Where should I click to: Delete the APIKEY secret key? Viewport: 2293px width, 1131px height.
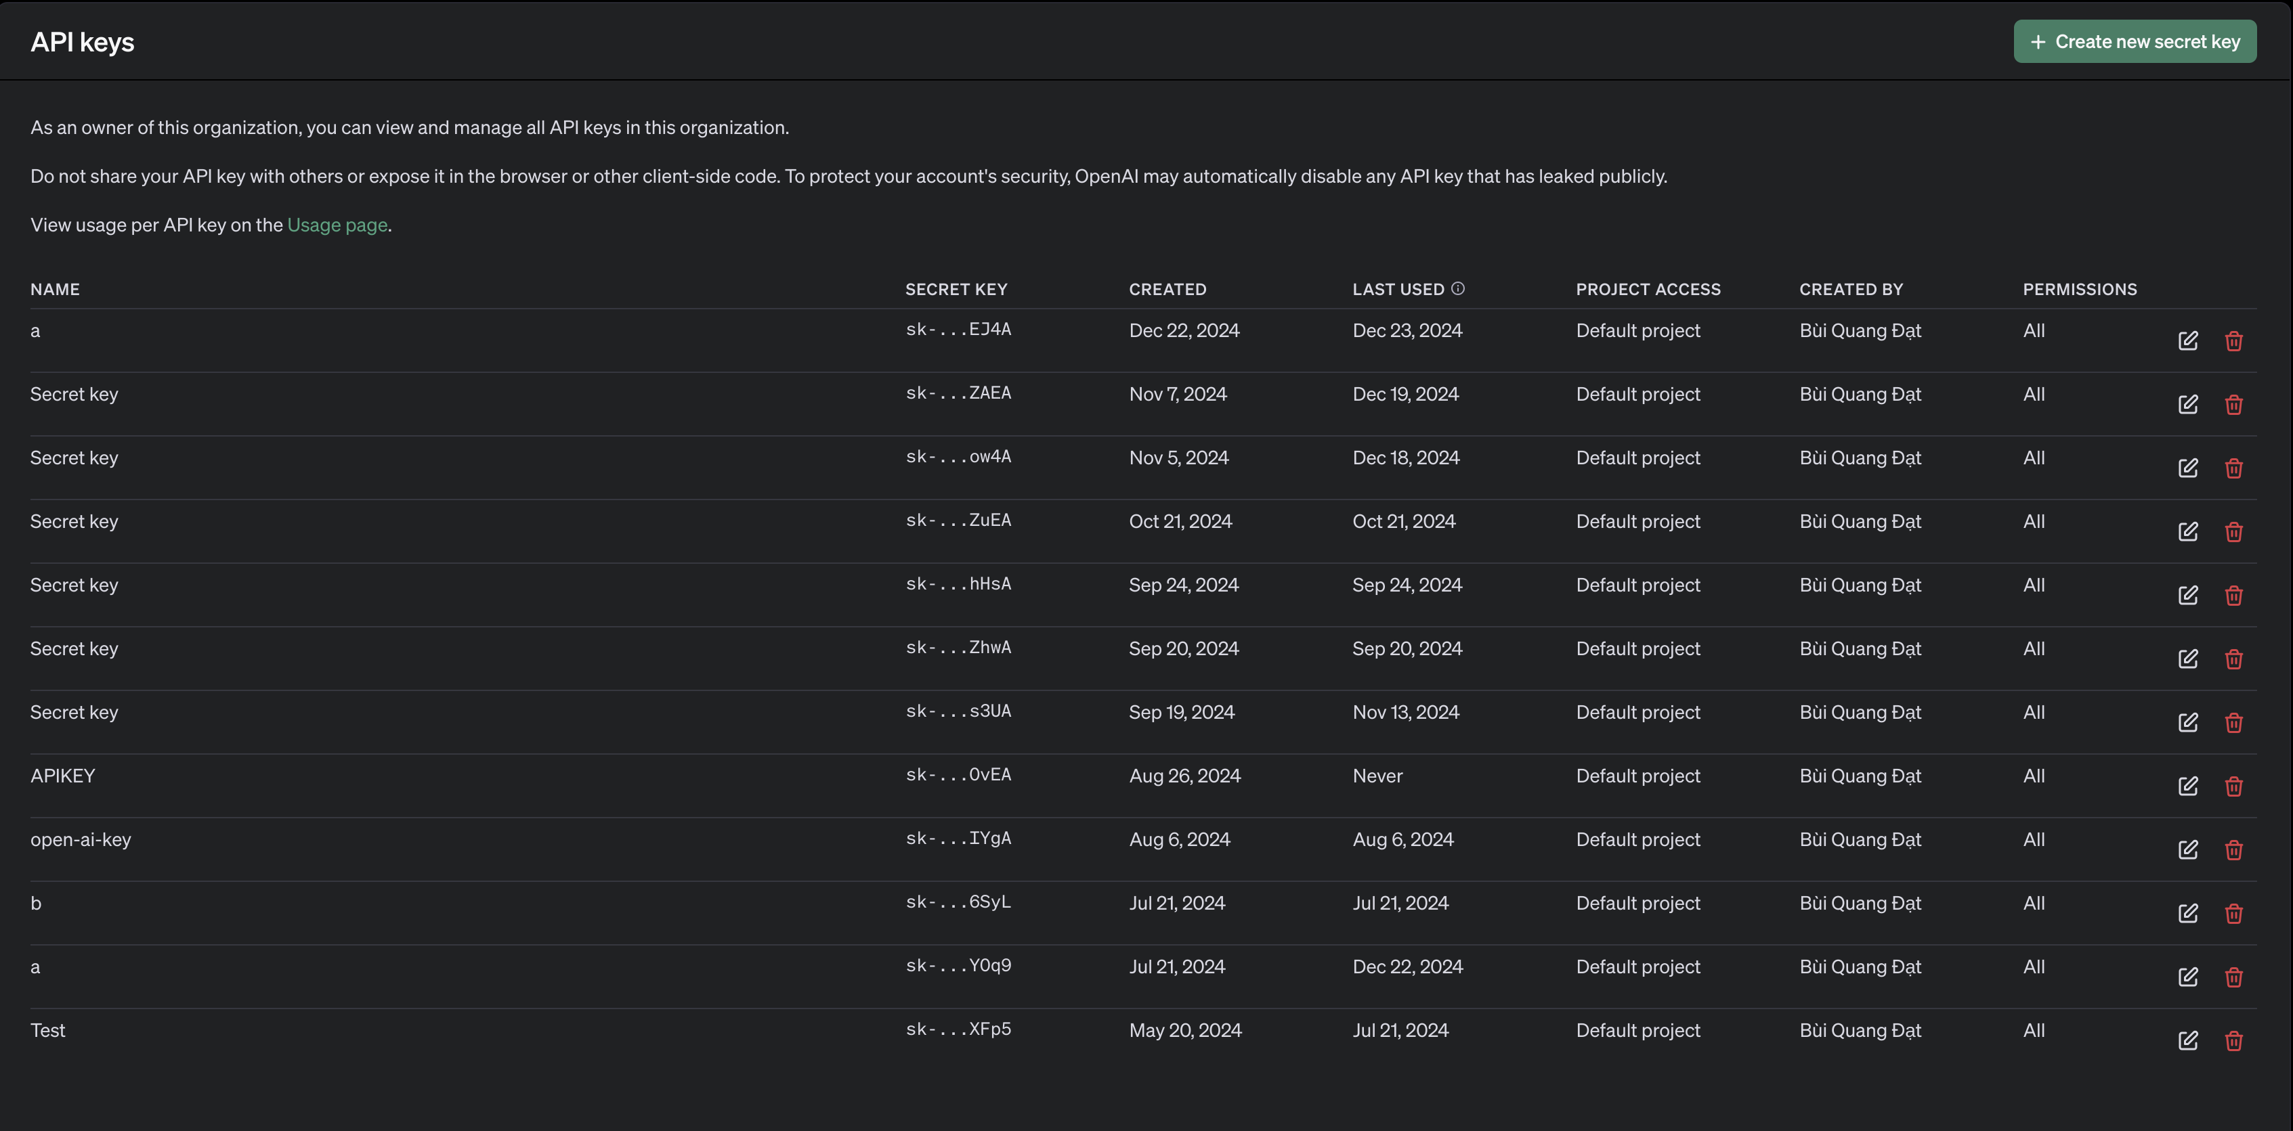point(2233,786)
